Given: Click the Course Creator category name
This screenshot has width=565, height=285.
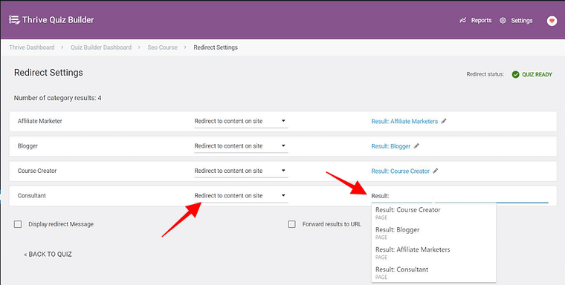Looking at the screenshot, I should click(37, 171).
